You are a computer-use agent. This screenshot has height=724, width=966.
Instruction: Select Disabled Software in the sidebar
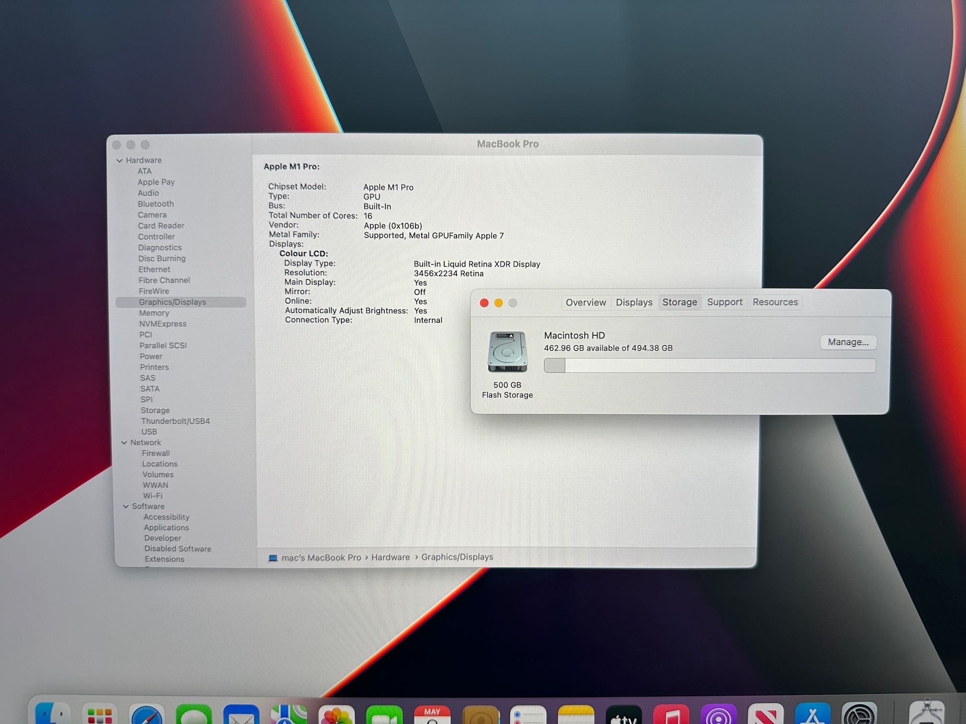coord(178,549)
